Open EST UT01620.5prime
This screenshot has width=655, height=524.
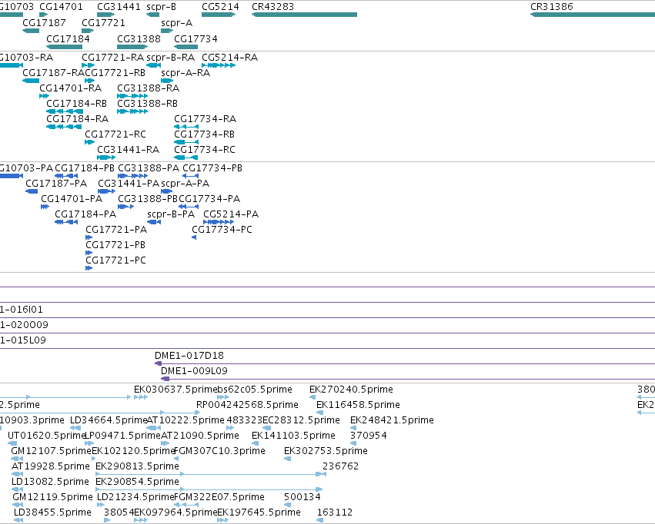tap(47, 436)
